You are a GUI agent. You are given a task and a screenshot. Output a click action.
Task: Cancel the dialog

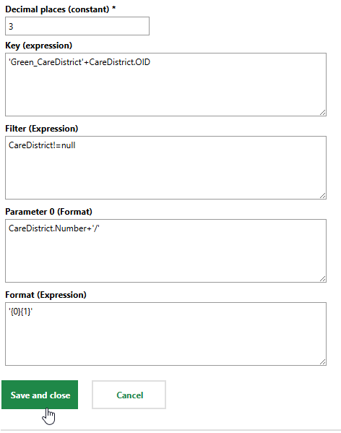[129, 395]
